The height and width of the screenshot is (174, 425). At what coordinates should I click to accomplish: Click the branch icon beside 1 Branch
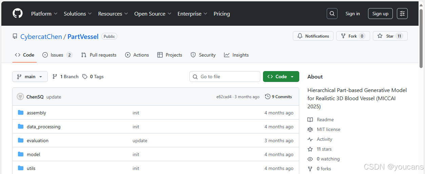pyautogui.click(x=55, y=77)
